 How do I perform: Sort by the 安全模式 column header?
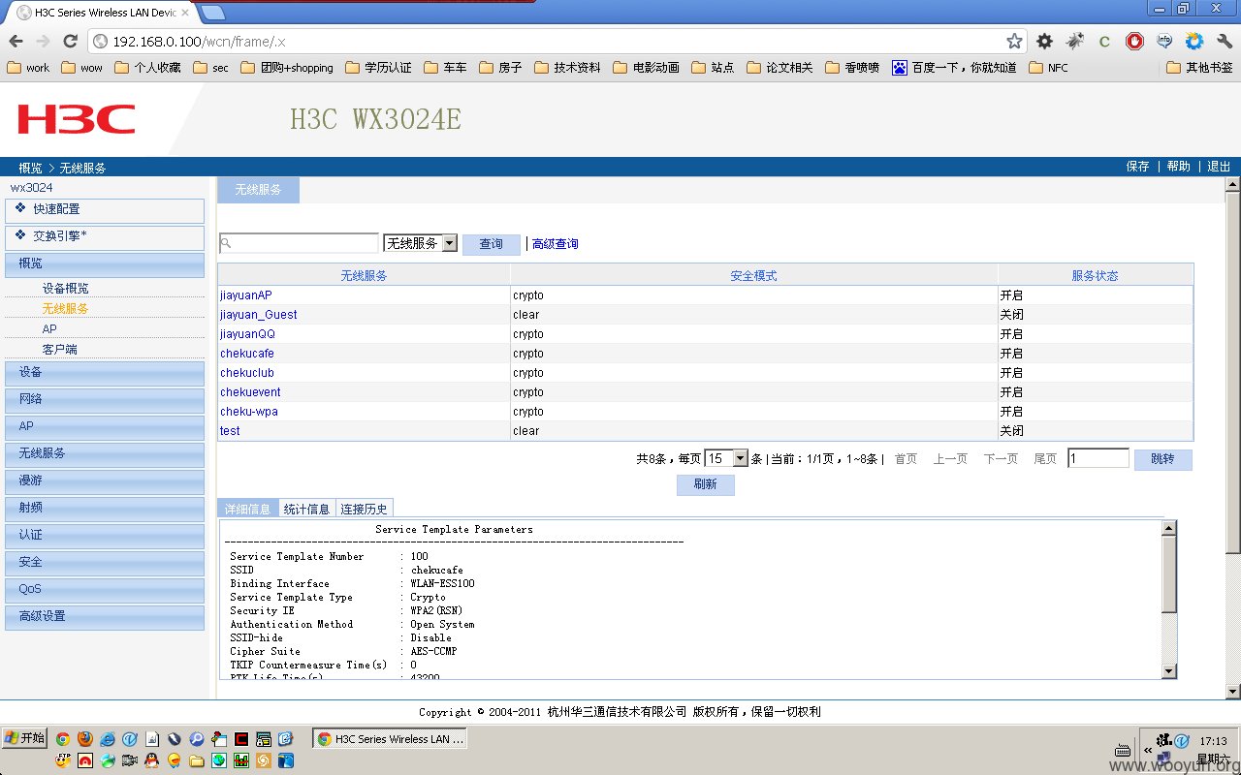click(x=753, y=276)
